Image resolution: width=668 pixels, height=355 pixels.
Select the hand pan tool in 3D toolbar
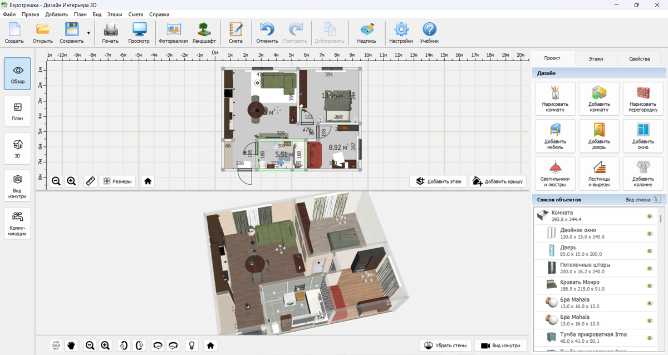71,345
